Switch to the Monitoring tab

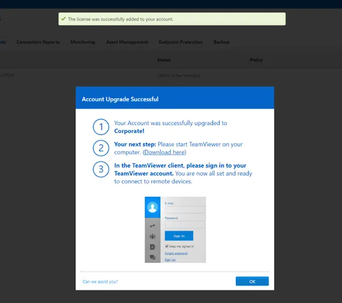tap(83, 42)
